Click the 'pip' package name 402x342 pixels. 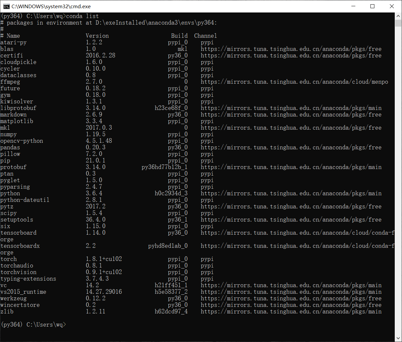[x=5, y=160]
